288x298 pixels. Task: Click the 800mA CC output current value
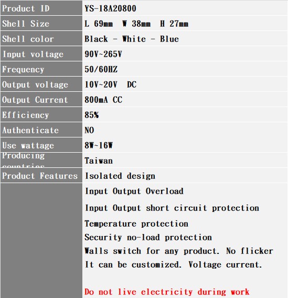tap(103, 100)
